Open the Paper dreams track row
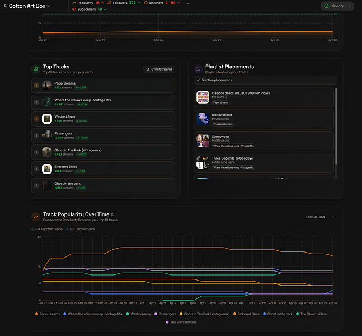 tap(103, 86)
